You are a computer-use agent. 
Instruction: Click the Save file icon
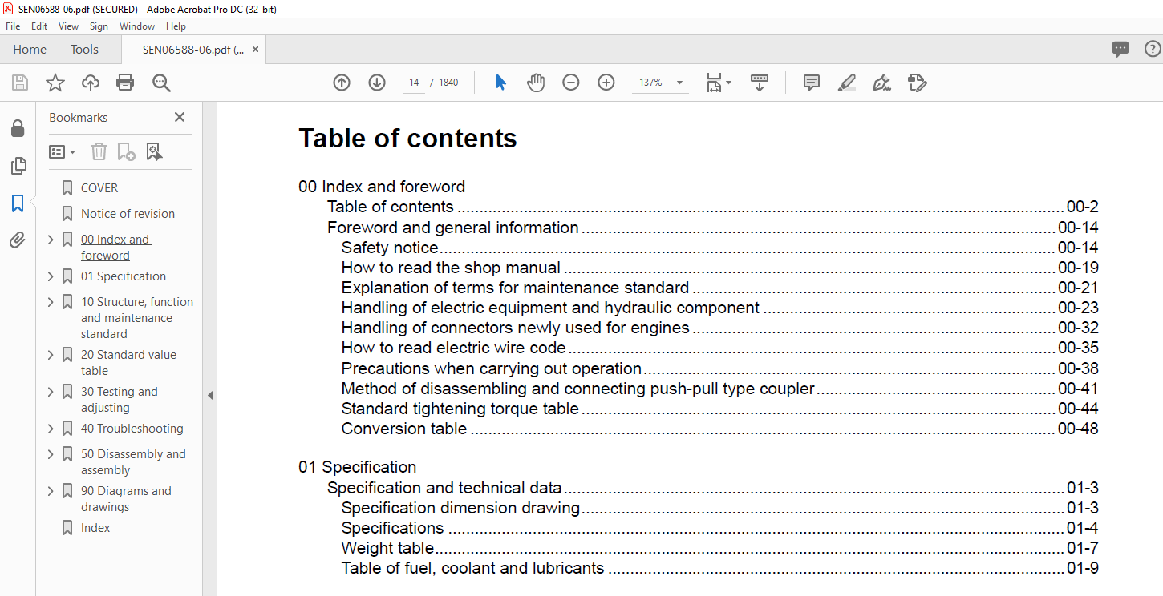(20, 83)
